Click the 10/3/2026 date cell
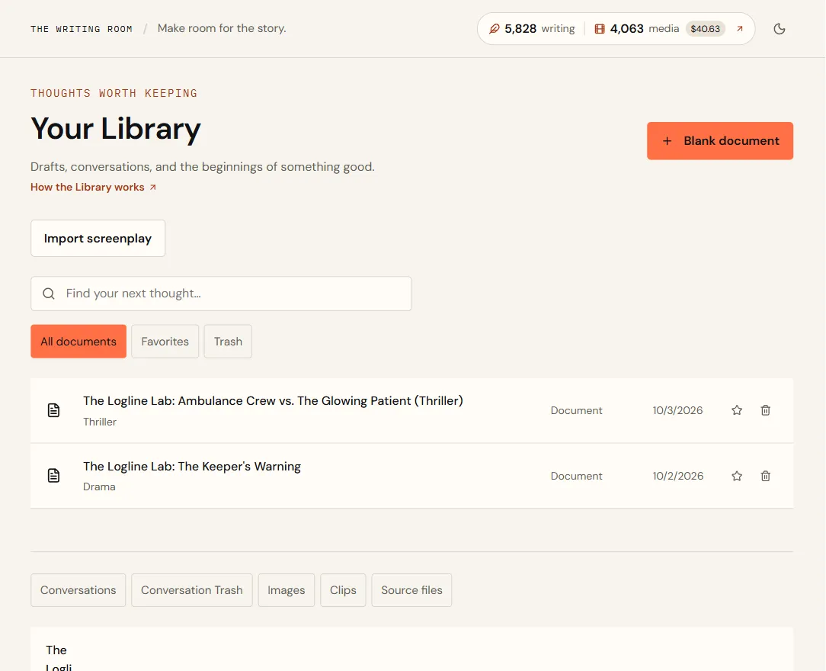Screen dimensions: 826x671 coord(677,411)
